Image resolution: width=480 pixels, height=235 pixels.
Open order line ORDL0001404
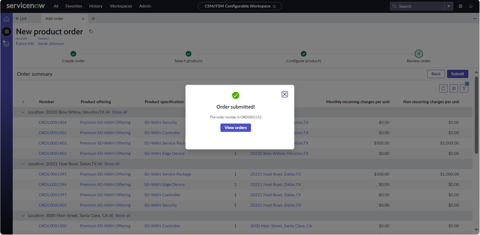pyautogui.click(x=53, y=122)
